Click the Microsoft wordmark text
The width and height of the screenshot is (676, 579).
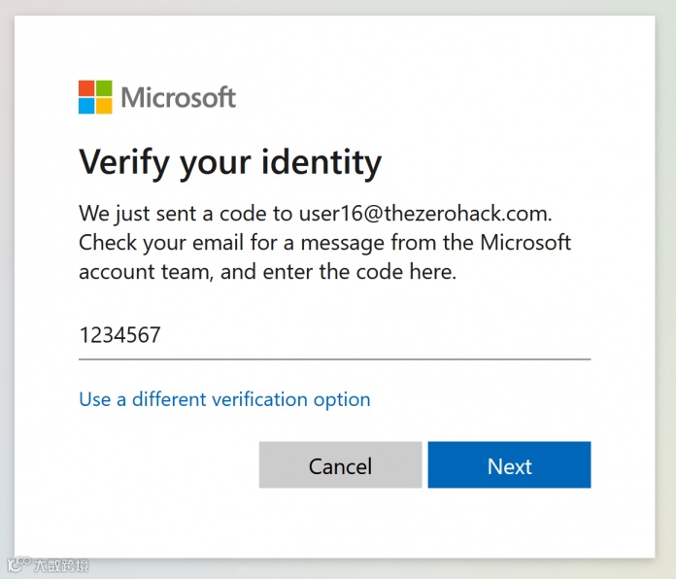179,97
